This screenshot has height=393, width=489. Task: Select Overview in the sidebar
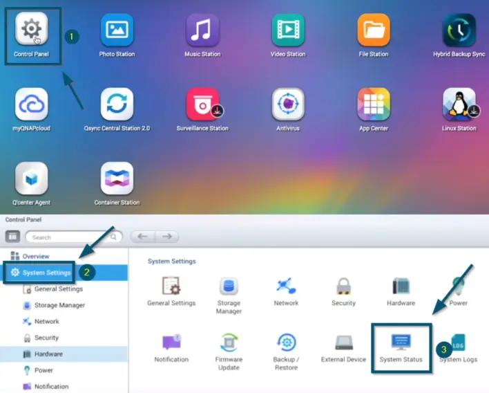pos(64,256)
